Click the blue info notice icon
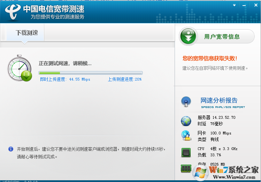Viewport: 261px width, 182px height. tap(11, 149)
